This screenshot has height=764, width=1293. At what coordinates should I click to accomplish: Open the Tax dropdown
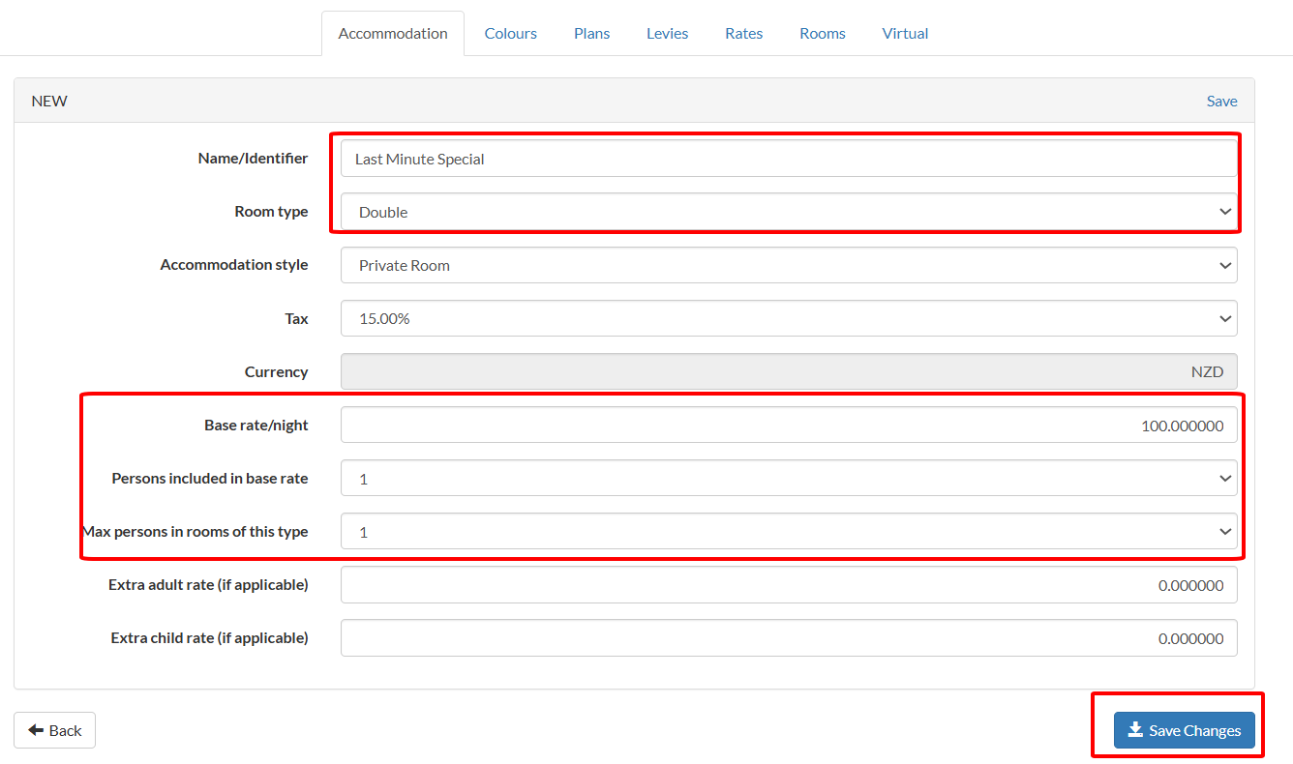[x=789, y=318]
